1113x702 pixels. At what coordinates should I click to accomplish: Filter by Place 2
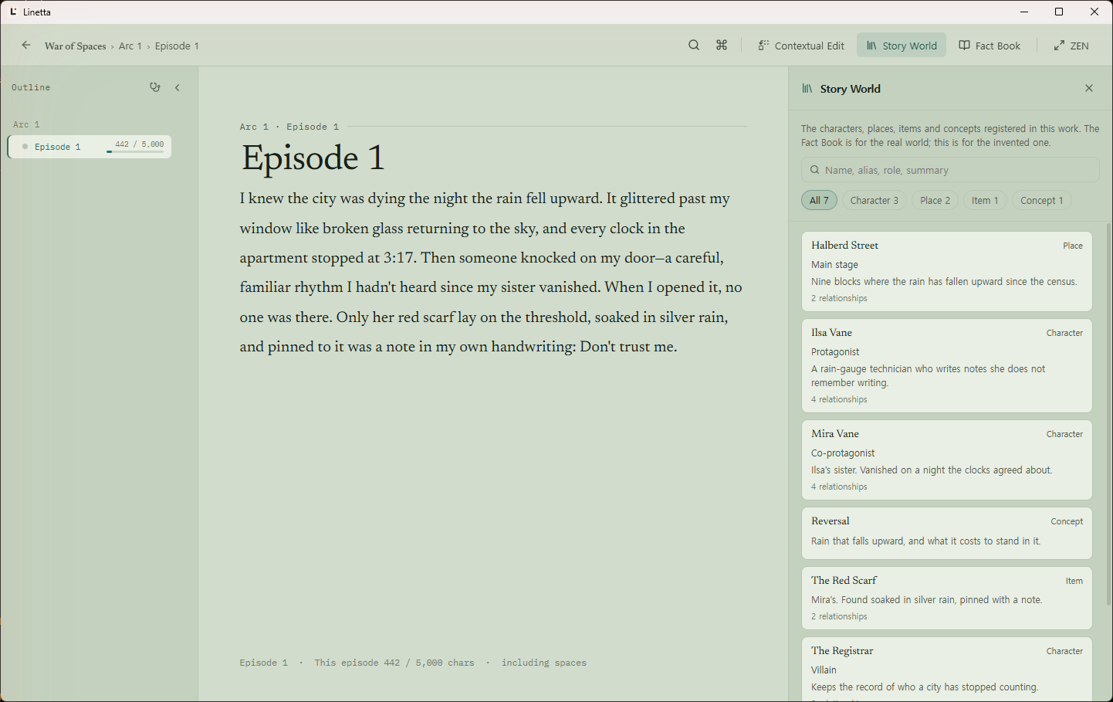[x=935, y=200]
